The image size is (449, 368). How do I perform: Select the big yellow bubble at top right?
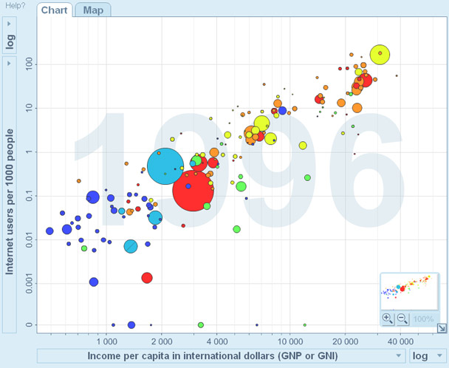click(x=380, y=55)
